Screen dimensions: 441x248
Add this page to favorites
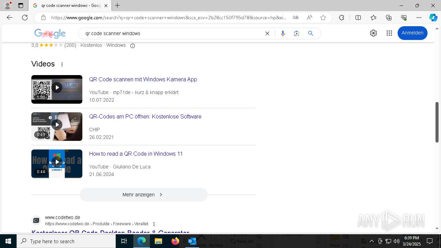(323, 18)
